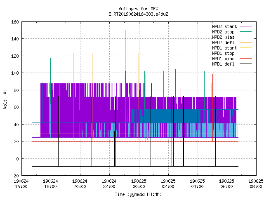This screenshot has height=198, width=264.
Task: Click the 190625 06:00 time tick label
Action: (226, 184)
